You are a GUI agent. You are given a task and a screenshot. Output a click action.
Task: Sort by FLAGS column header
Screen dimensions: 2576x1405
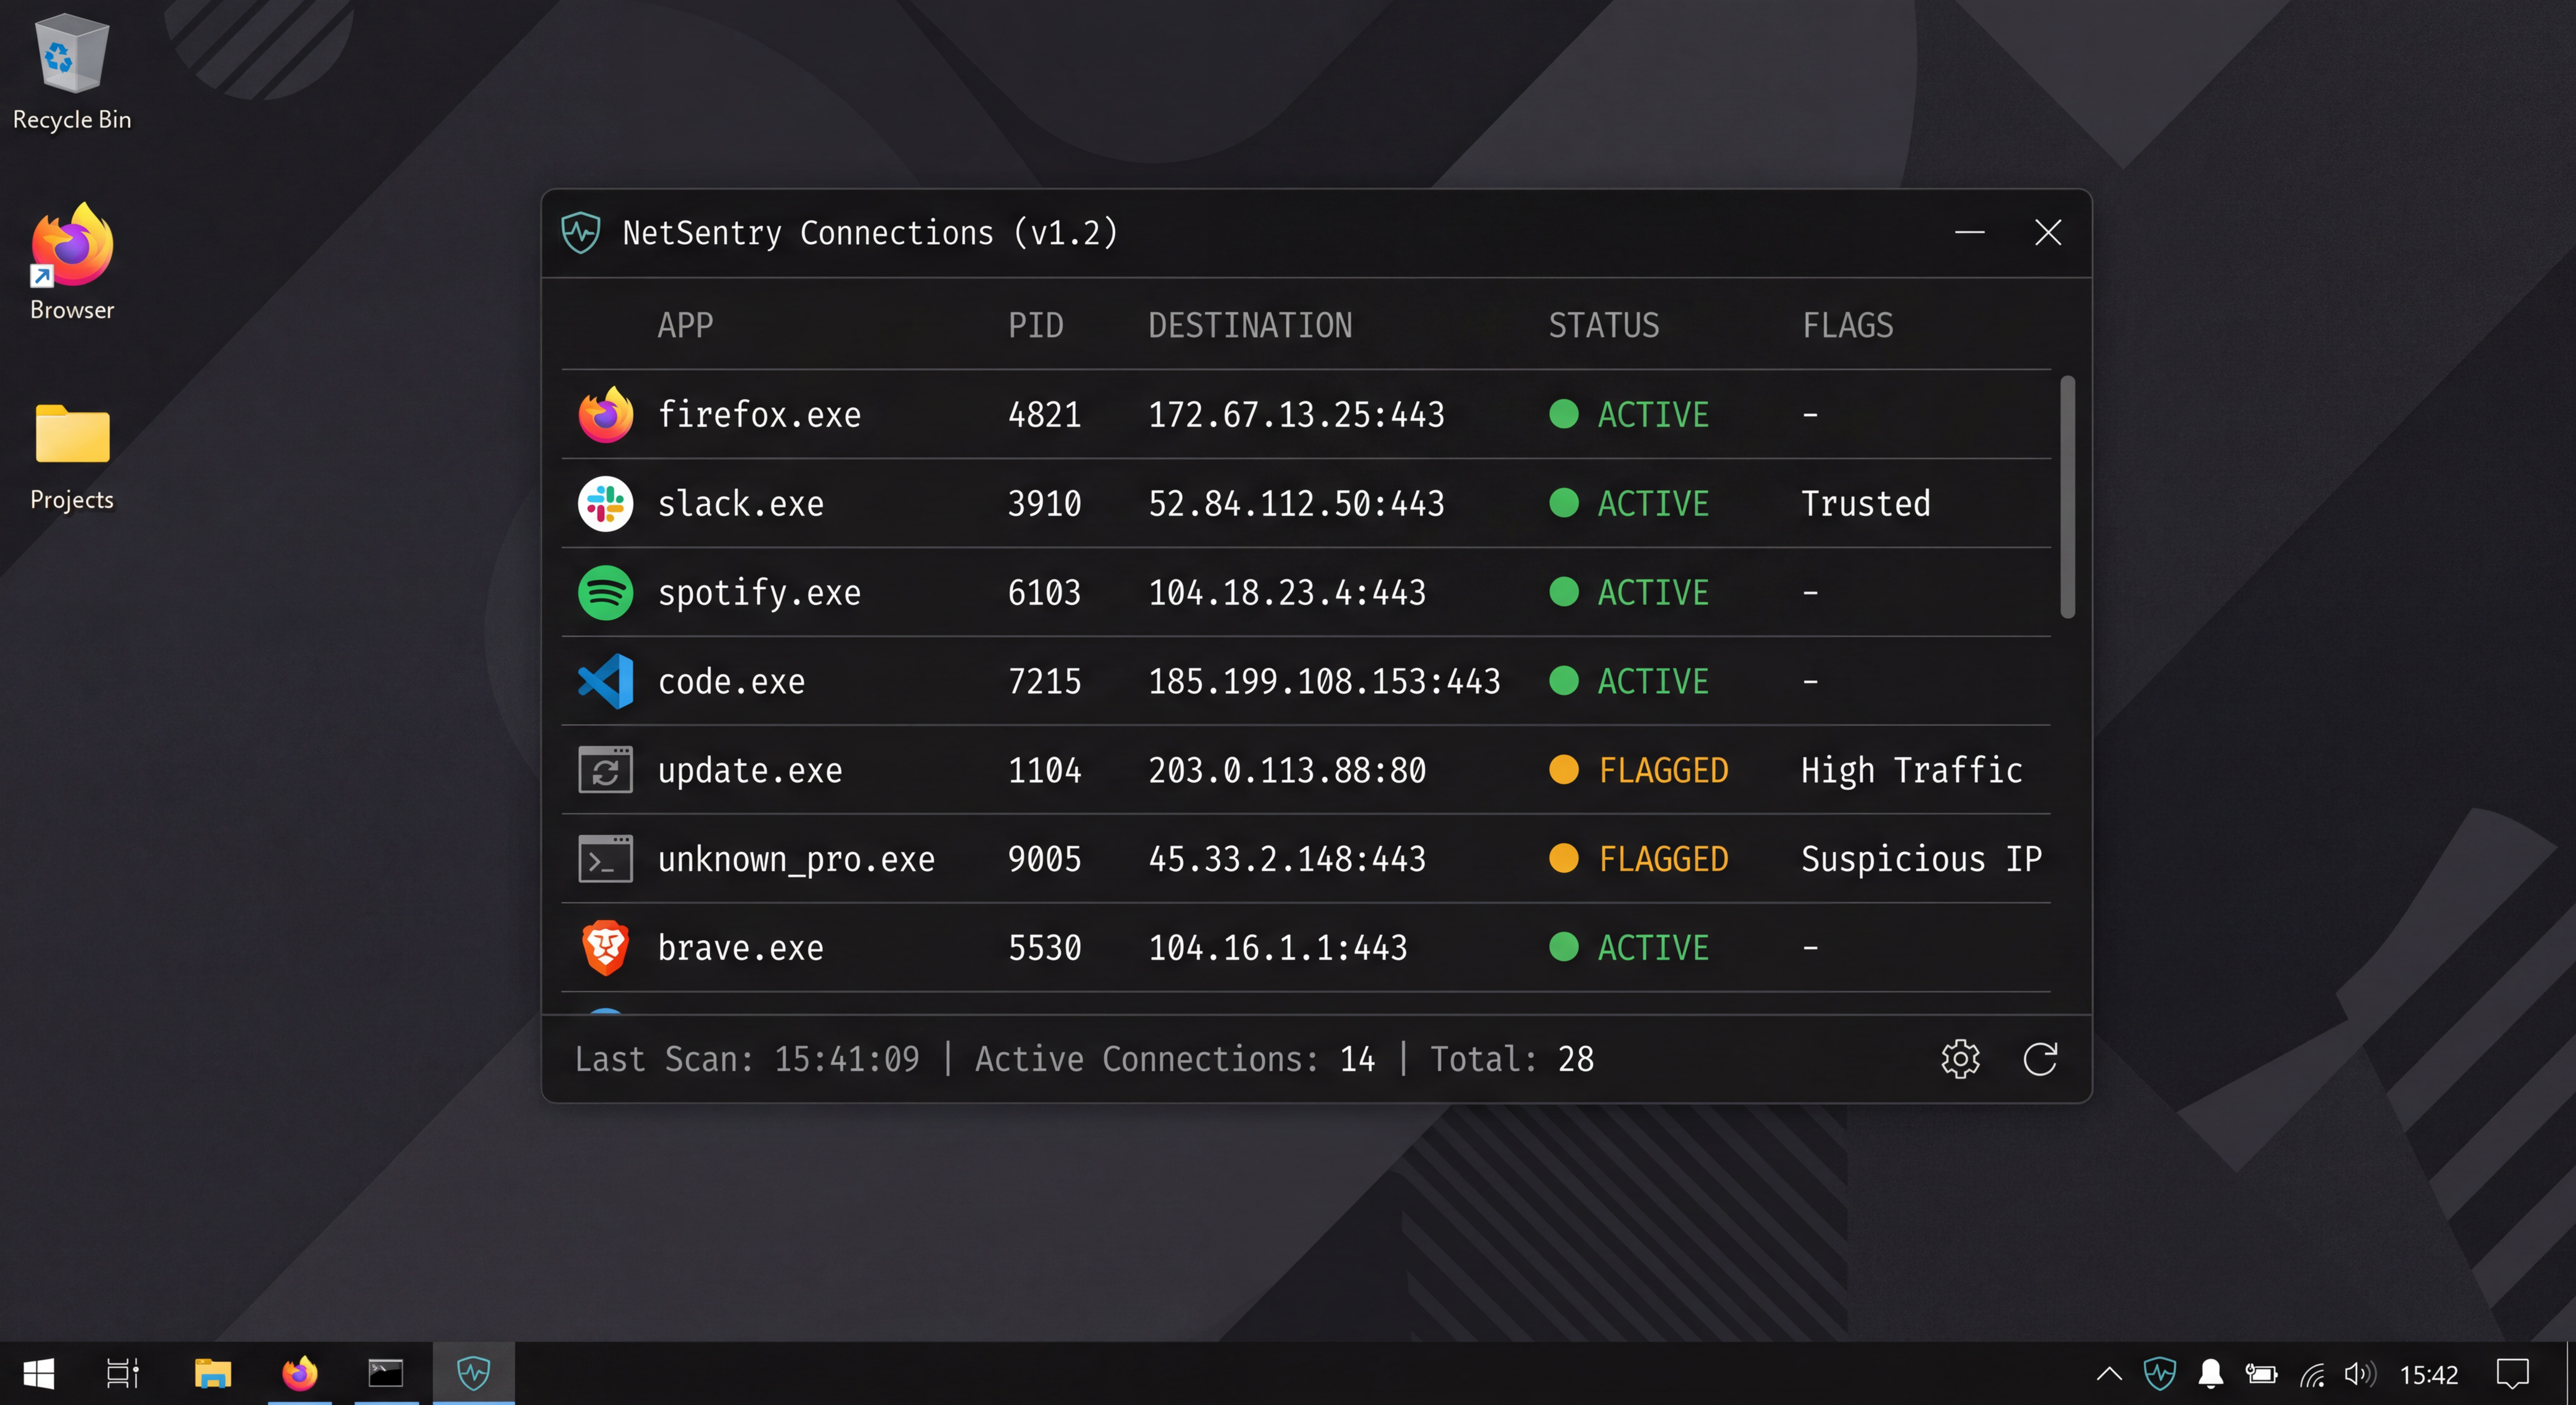click(1848, 325)
